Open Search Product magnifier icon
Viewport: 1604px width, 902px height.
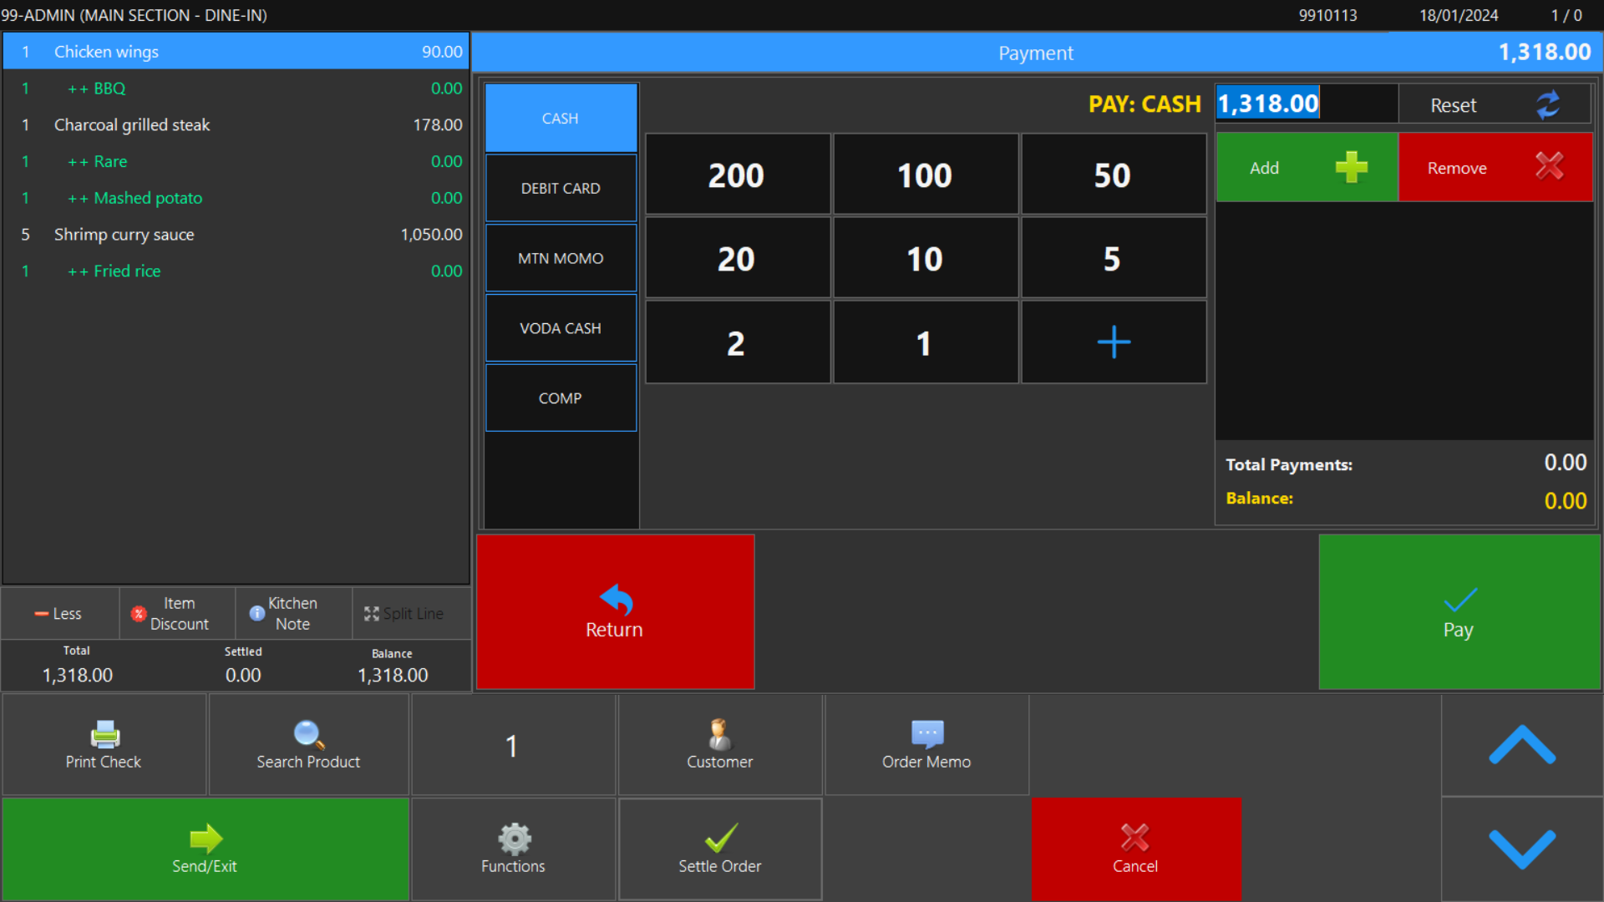click(308, 734)
